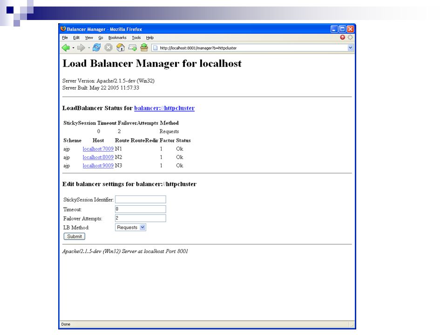This screenshot has height=335, width=447.
Task: Maximize the Firefox window
Action: [x=342, y=29]
